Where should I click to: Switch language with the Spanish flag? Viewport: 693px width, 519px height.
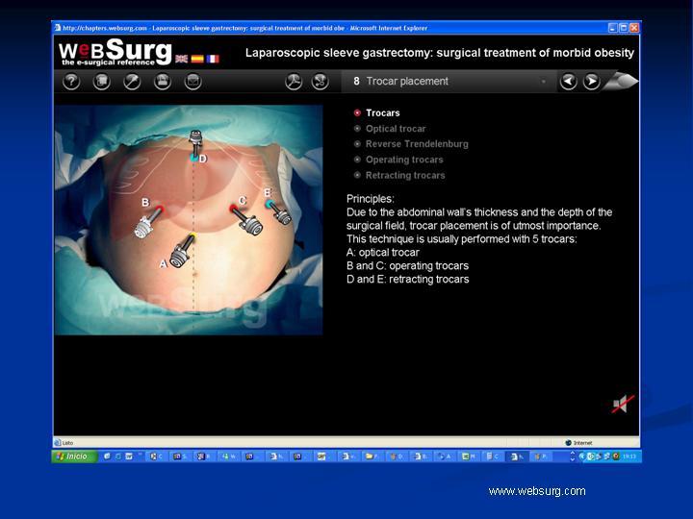coord(197,59)
